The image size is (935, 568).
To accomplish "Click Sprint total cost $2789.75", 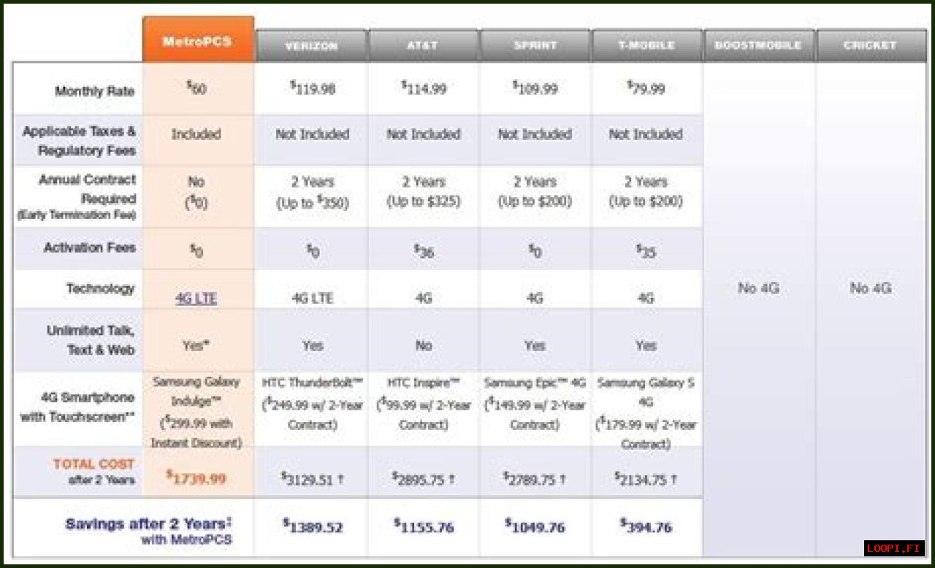I will pyautogui.click(x=535, y=479).
